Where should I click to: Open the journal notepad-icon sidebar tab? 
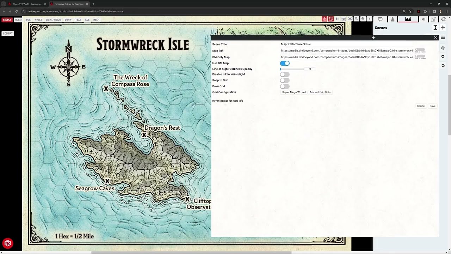(433, 19)
